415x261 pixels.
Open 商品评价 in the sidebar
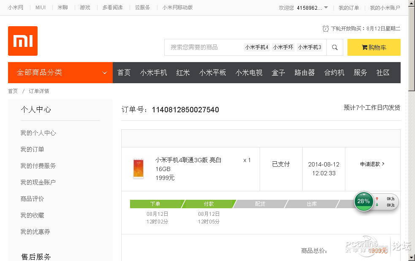click(x=32, y=199)
